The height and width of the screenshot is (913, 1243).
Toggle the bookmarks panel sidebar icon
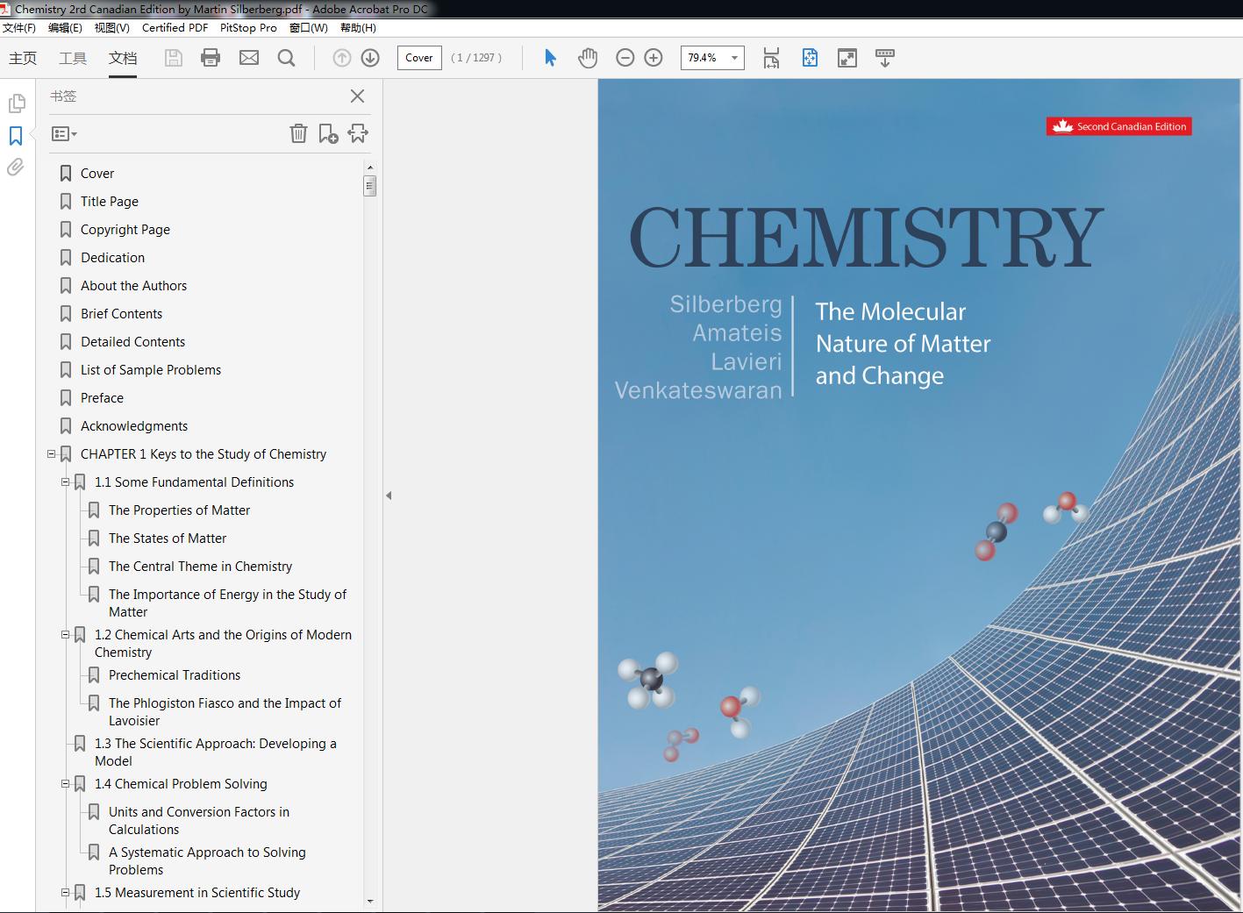pyautogui.click(x=16, y=136)
